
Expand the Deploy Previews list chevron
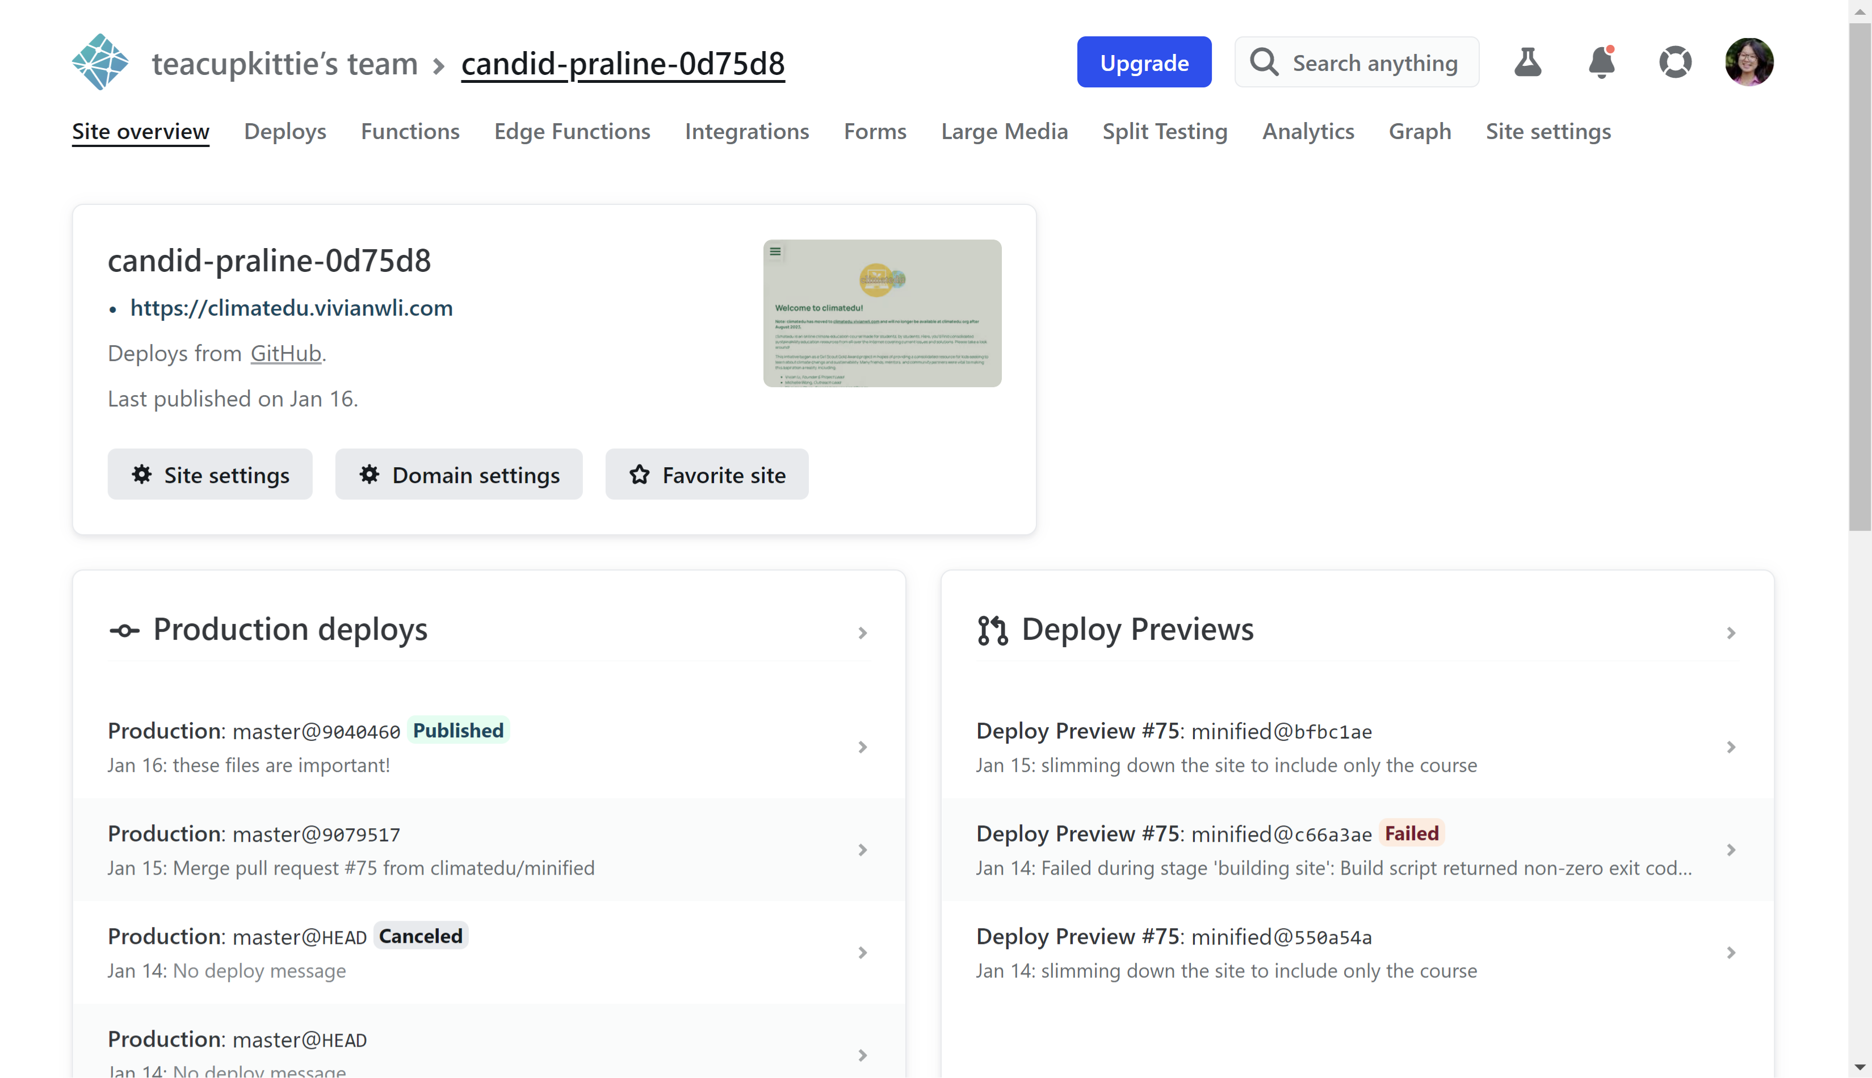point(1731,633)
